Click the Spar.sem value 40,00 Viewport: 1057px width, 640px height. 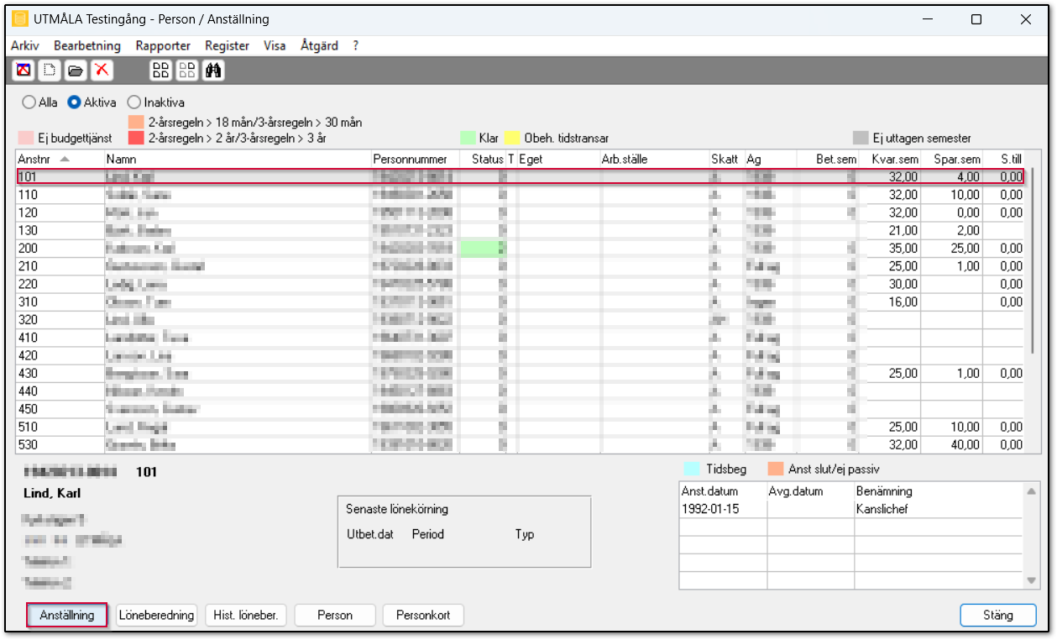pyautogui.click(x=965, y=444)
